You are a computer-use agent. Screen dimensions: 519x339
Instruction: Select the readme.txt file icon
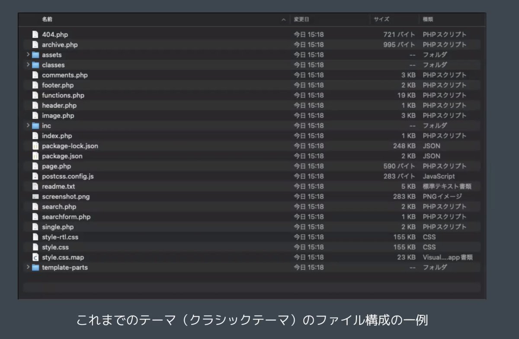point(35,187)
